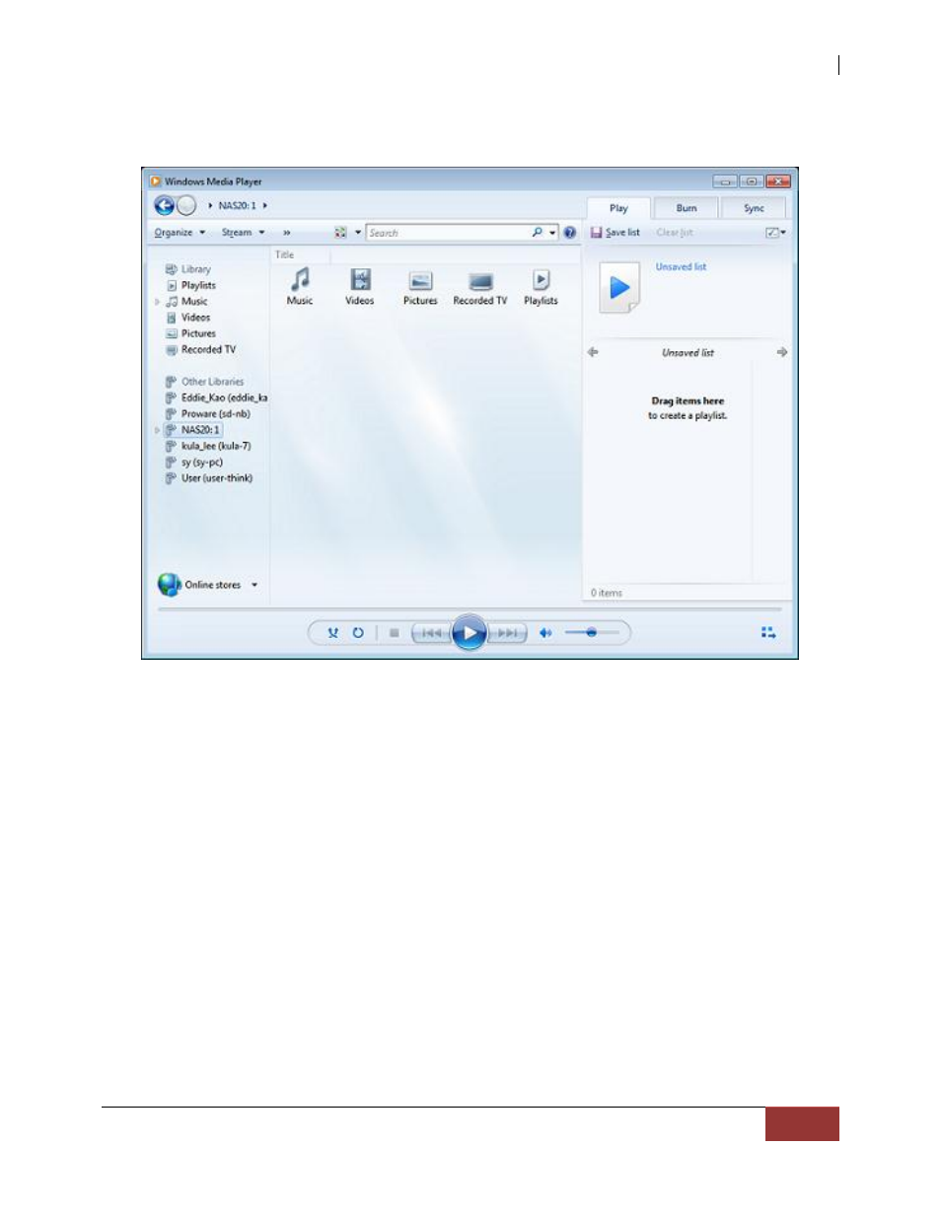This screenshot has width=941, height=1218.
Task: Open the Pictures folder icon in content pane
Action: click(420, 281)
